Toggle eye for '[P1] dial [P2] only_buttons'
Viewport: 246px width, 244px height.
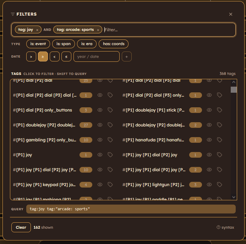point(100,110)
